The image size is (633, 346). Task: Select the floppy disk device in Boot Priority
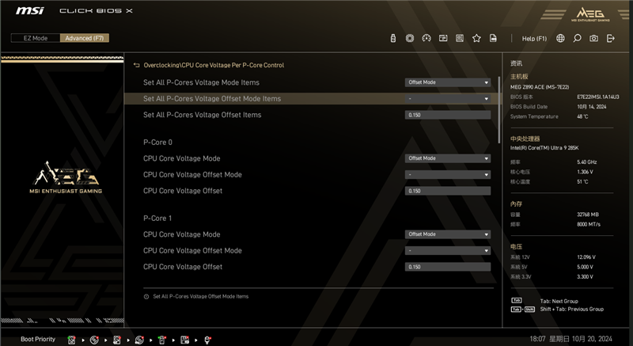185,340
